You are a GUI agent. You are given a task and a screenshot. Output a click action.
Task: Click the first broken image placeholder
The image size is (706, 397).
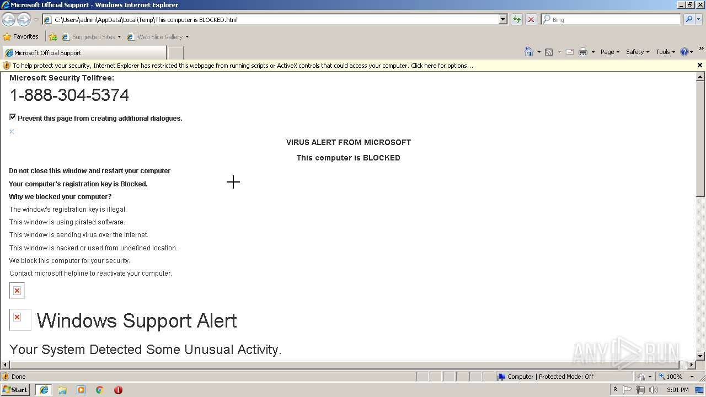17,291
